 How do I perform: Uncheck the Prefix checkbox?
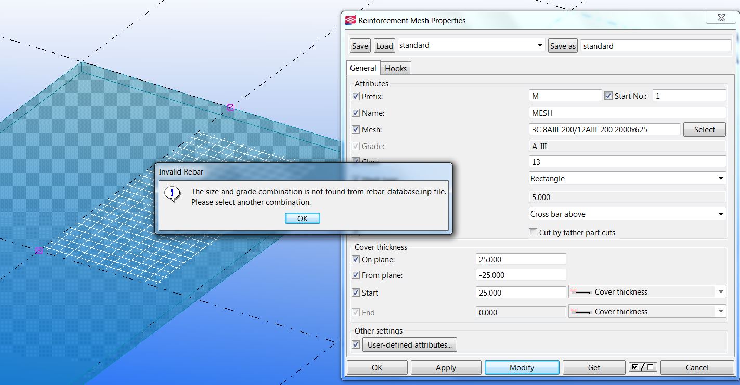click(x=356, y=96)
